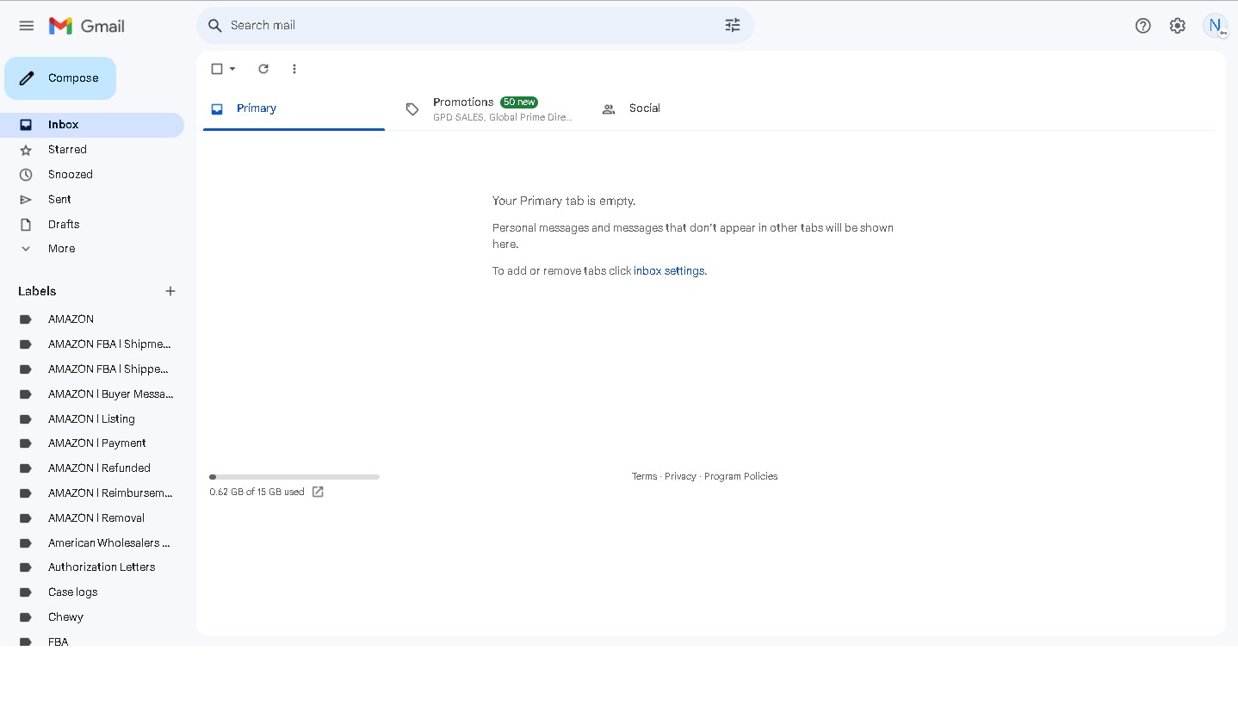Image resolution: width=1238 pixels, height=725 pixels.
Task: Click the Case logs label icon
Action: tap(26, 592)
